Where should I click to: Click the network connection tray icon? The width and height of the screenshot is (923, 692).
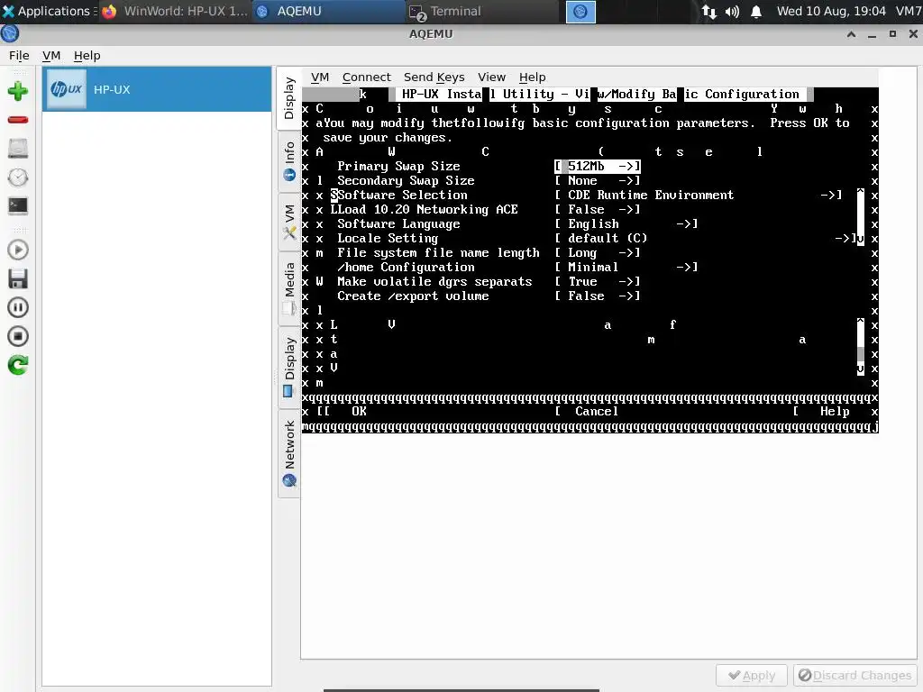pos(709,11)
